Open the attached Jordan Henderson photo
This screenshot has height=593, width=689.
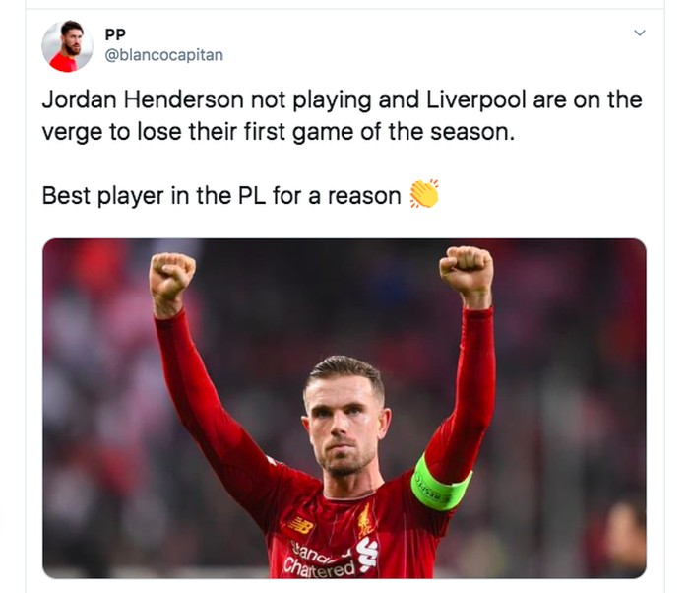pyautogui.click(x=344, y=408)
